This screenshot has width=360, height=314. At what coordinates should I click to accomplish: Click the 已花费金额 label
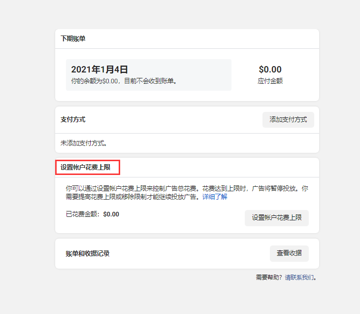tap(83, 214)
